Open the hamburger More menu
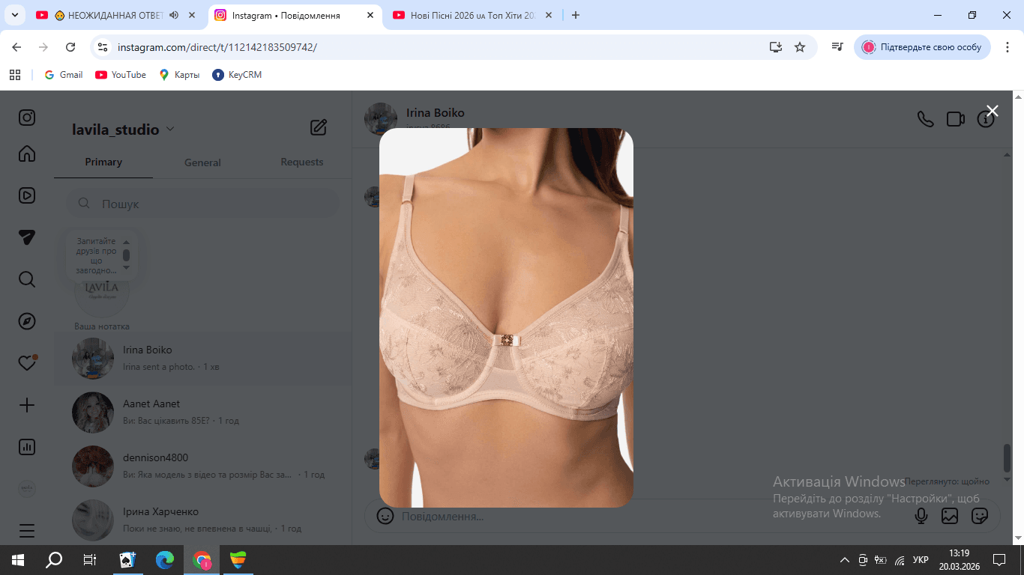 coord(27,531)
